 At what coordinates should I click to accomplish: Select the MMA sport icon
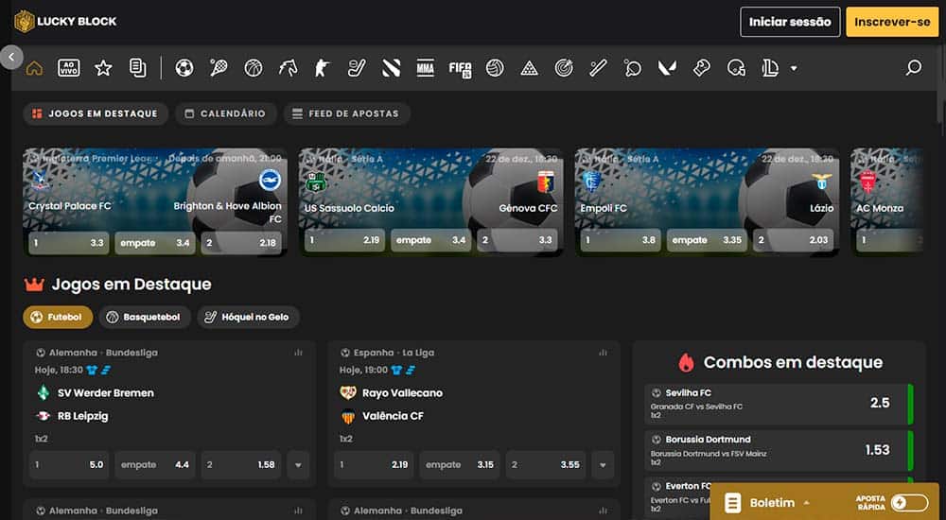tap(426, 68)
